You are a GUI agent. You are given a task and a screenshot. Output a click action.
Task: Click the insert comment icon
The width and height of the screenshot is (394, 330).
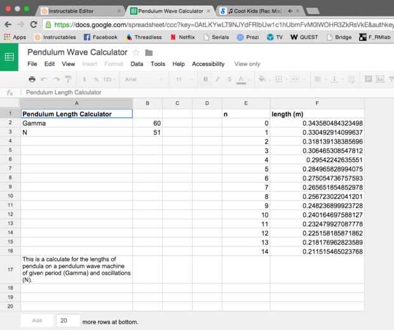[369, 79]
